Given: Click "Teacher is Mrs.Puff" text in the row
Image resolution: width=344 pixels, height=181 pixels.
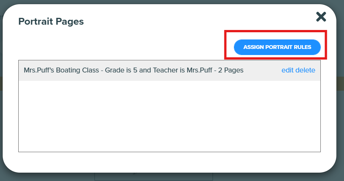Looking at the screenshot, I should (x=182, y=70).
